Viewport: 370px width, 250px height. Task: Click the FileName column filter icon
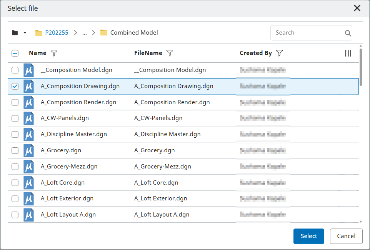pos(170,53)
